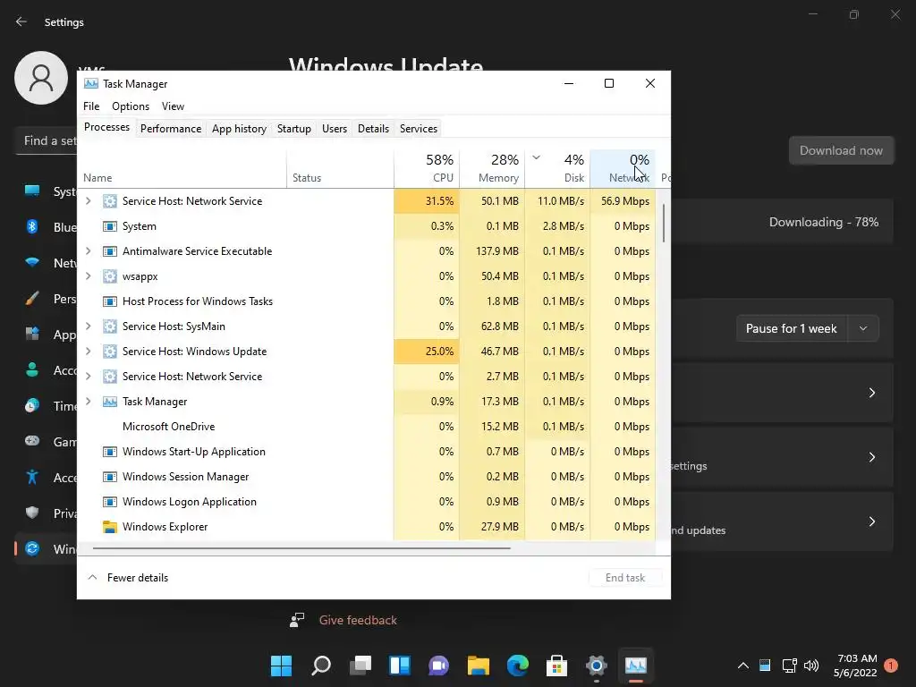Show hidden icons in the system tray
This screenshot has height=687, width=916.
click(743, 666)
